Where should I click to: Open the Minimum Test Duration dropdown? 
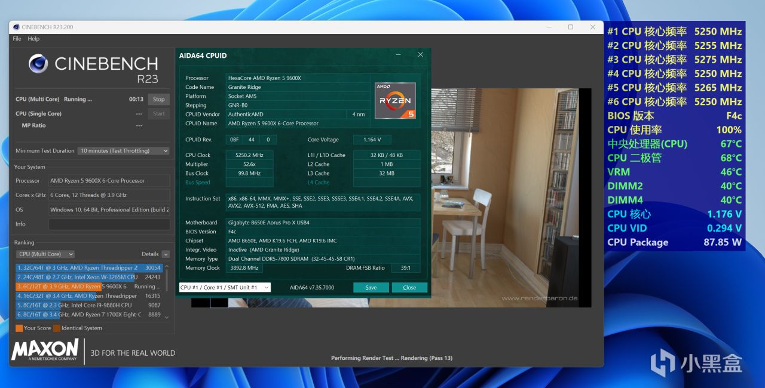click(124, 151)
